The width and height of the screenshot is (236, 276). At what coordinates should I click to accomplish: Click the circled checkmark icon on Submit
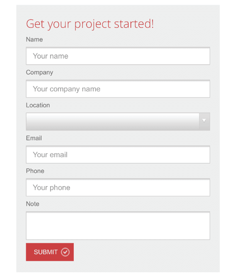tap(65, 252)
